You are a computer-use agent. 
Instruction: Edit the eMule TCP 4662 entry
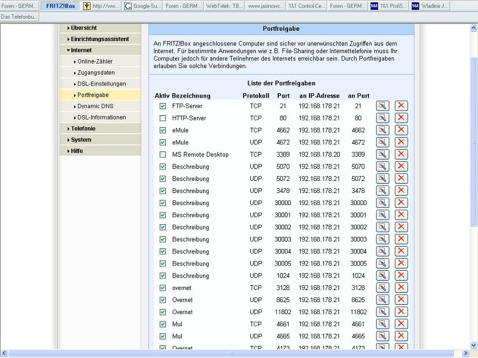[383, 130]
